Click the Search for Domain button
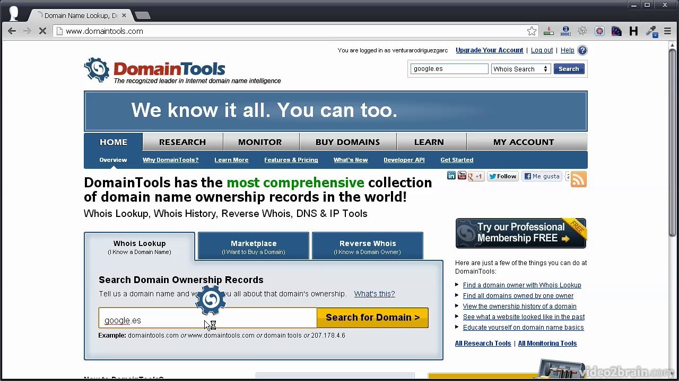Viewport: 679px width, 381px height. (x=372, y=317)
